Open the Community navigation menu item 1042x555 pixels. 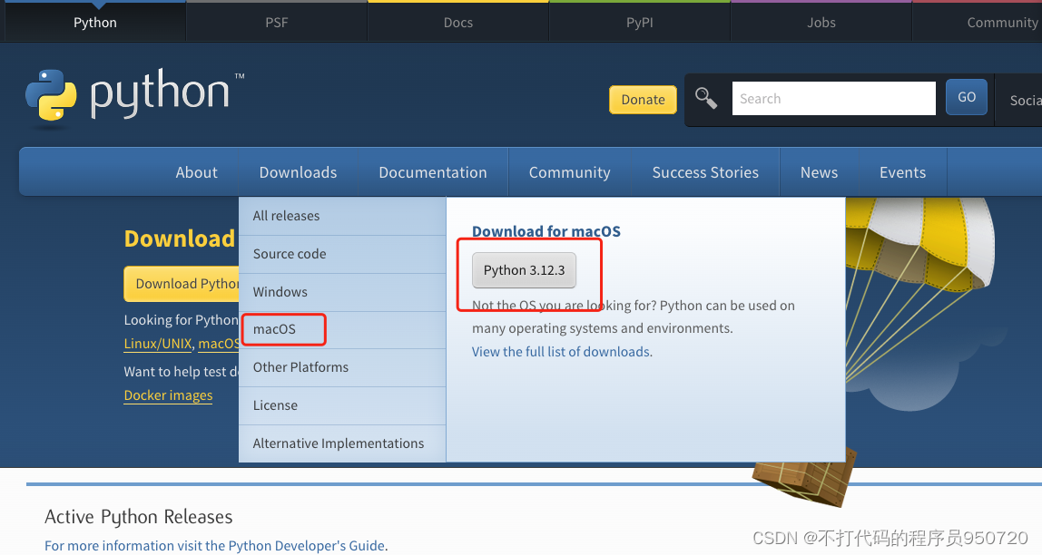tap(569, 172)
